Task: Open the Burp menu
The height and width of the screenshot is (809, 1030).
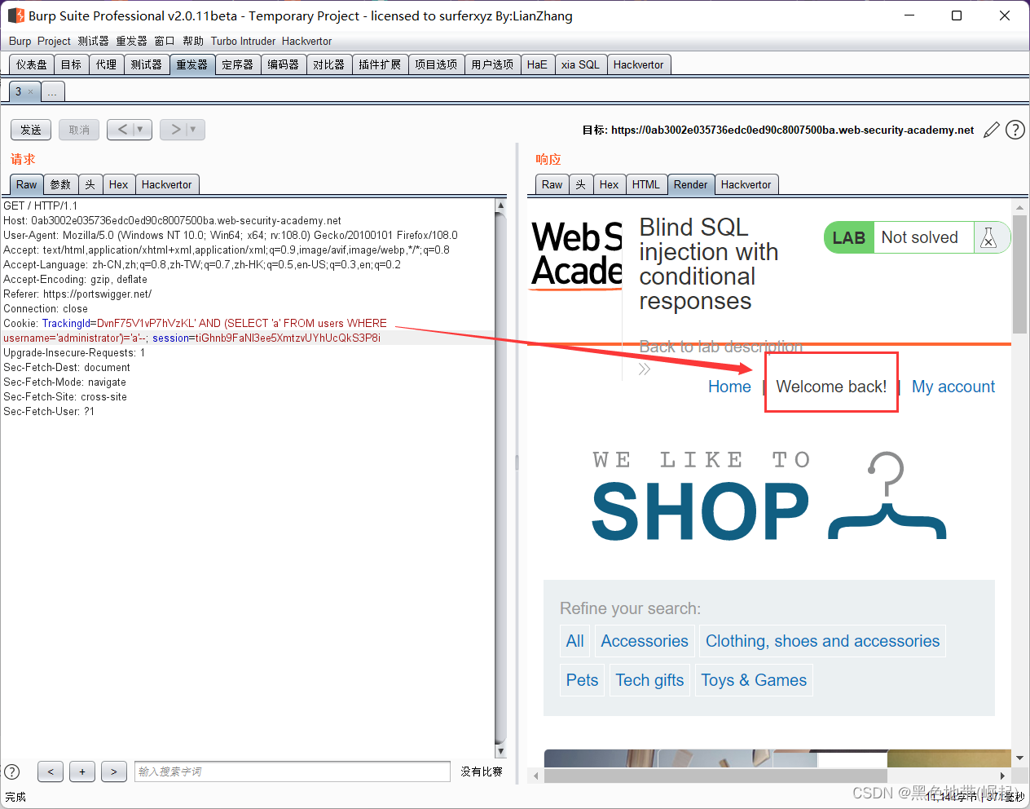Action: (20, 41)
